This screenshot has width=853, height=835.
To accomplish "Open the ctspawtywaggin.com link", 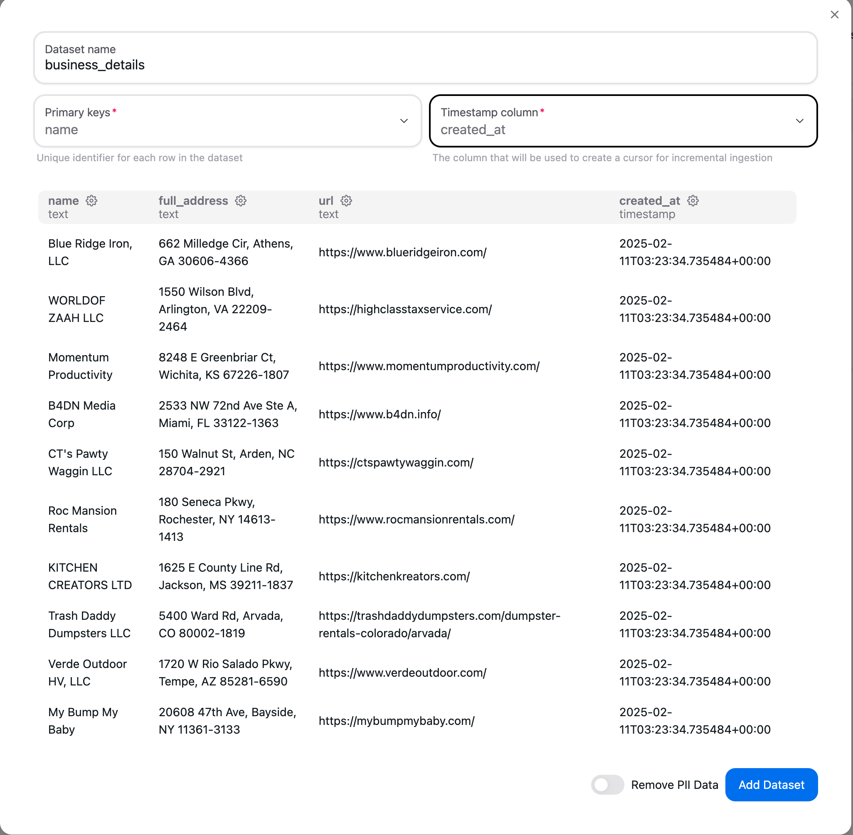I will [x=395, y=462].
